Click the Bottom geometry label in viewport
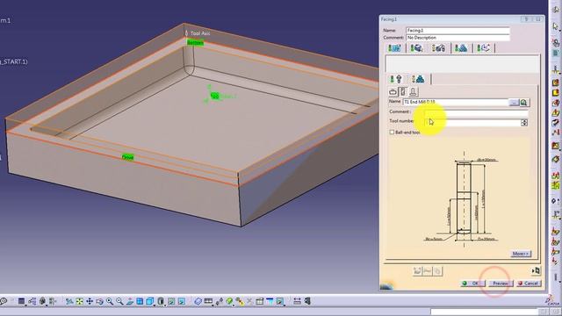Screen dimensions: 562x316 (x=195, y=43)
